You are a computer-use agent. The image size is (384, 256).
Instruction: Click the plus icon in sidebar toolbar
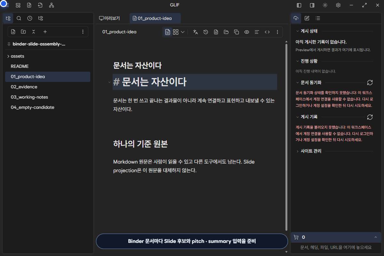point(45,32)
